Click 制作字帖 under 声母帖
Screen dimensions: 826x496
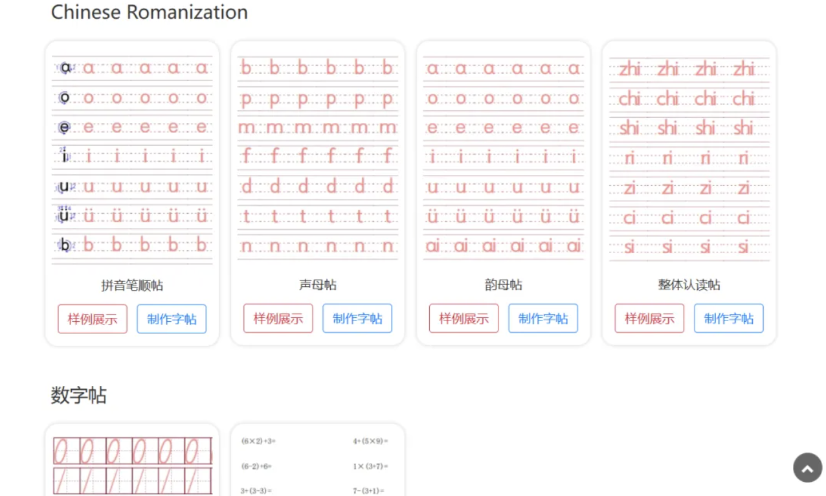(357, 319)
